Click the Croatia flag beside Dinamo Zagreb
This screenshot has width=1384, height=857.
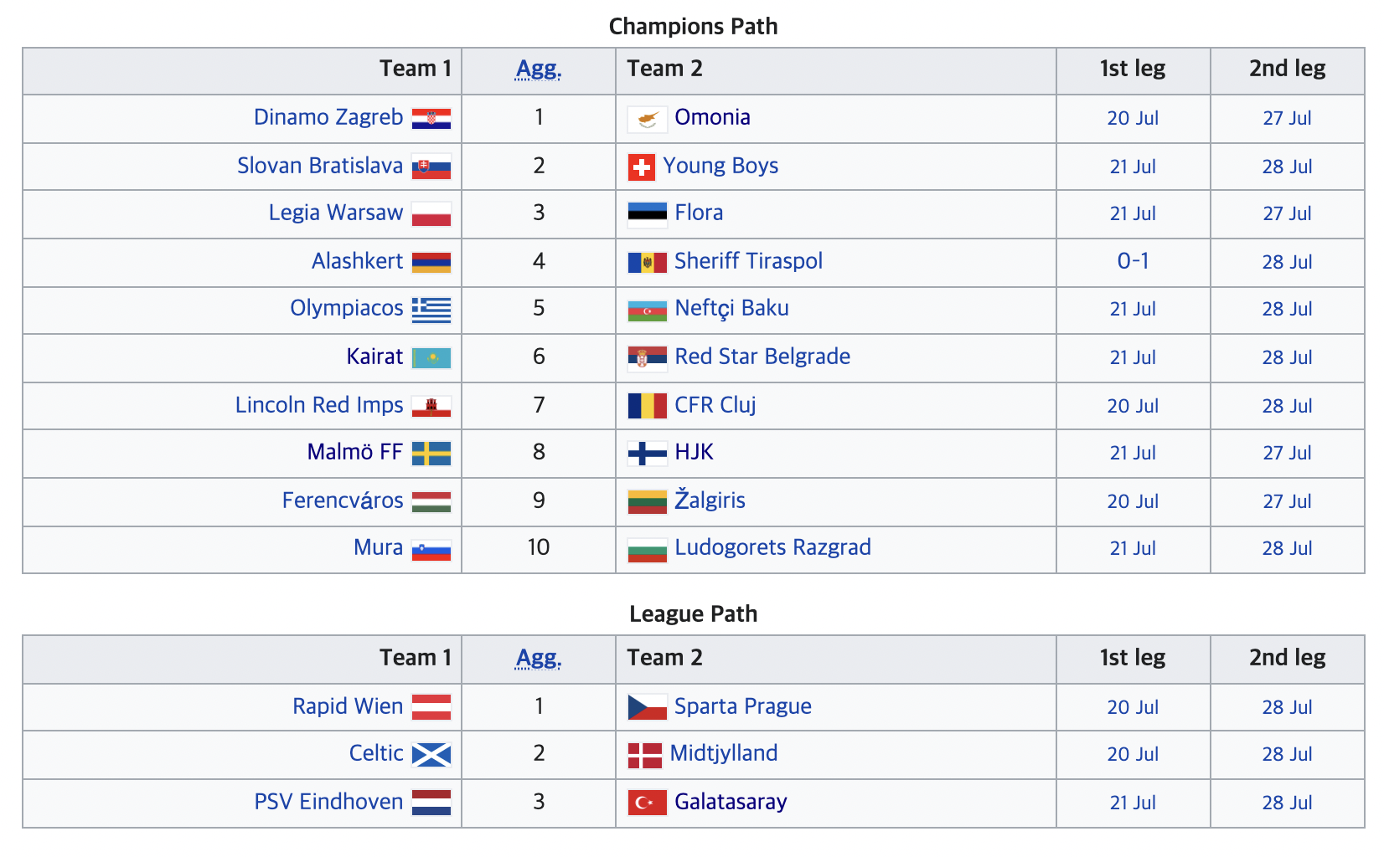pos(431,119)
